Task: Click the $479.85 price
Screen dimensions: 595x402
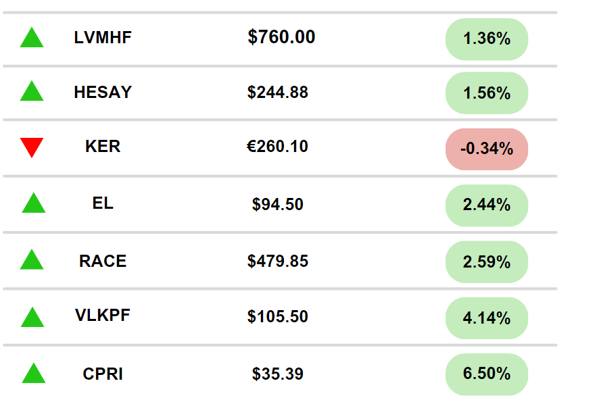Action: coord(277,261)
